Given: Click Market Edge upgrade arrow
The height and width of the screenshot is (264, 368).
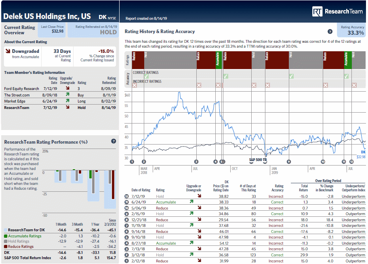Looking at the screenshot, I should (67, 101).
